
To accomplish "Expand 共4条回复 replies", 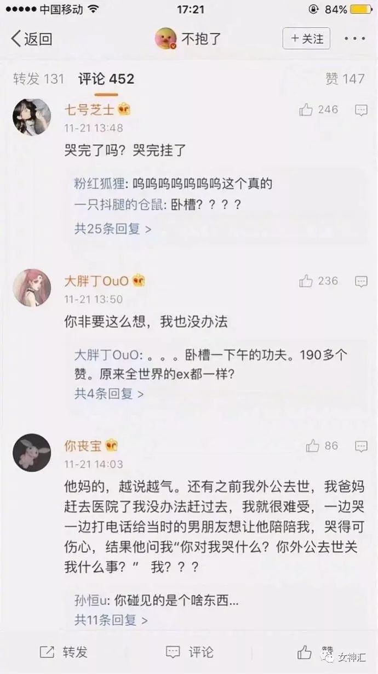I will point(109,393).
